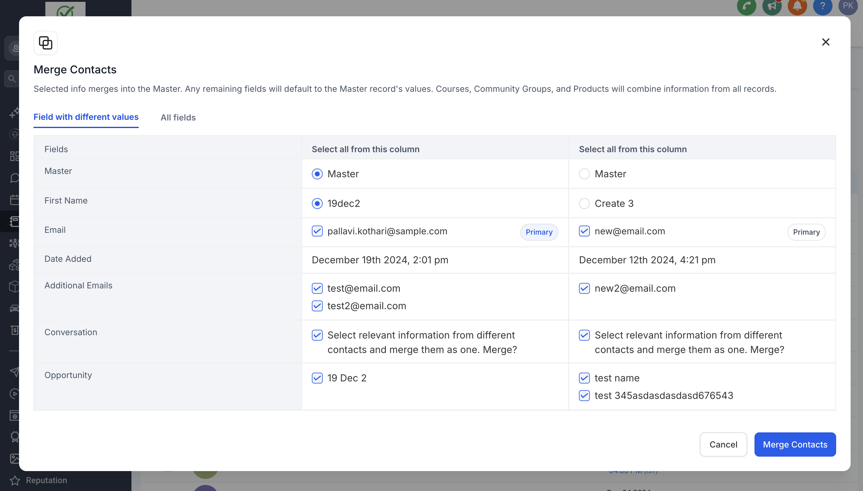
Task: Open the phone dialer icon at top right
Action: click(746, 6)
